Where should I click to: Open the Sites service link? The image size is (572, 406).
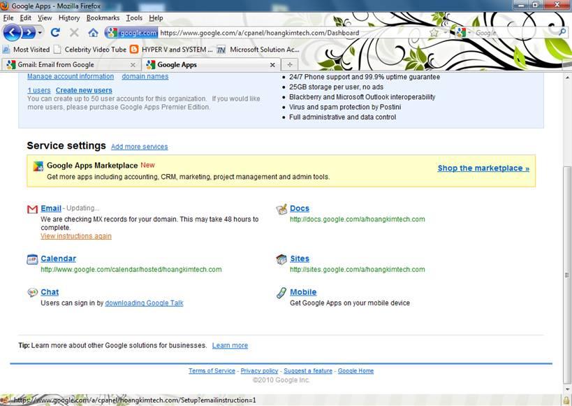(300, 259)
